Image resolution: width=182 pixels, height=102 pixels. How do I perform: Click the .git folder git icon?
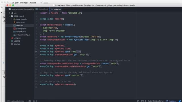click(12, 13)
